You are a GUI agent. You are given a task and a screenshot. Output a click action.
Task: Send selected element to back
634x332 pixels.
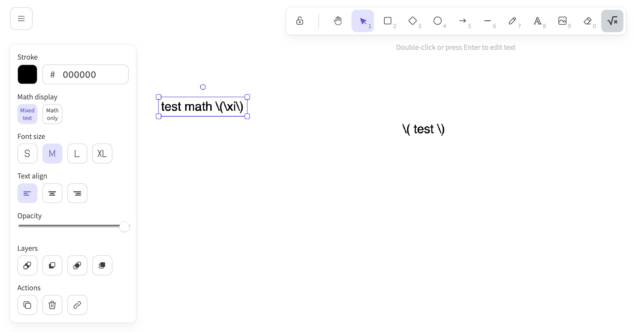click(27, 265)
